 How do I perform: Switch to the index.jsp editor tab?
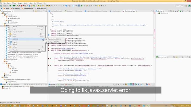click(x=79, y=11)
